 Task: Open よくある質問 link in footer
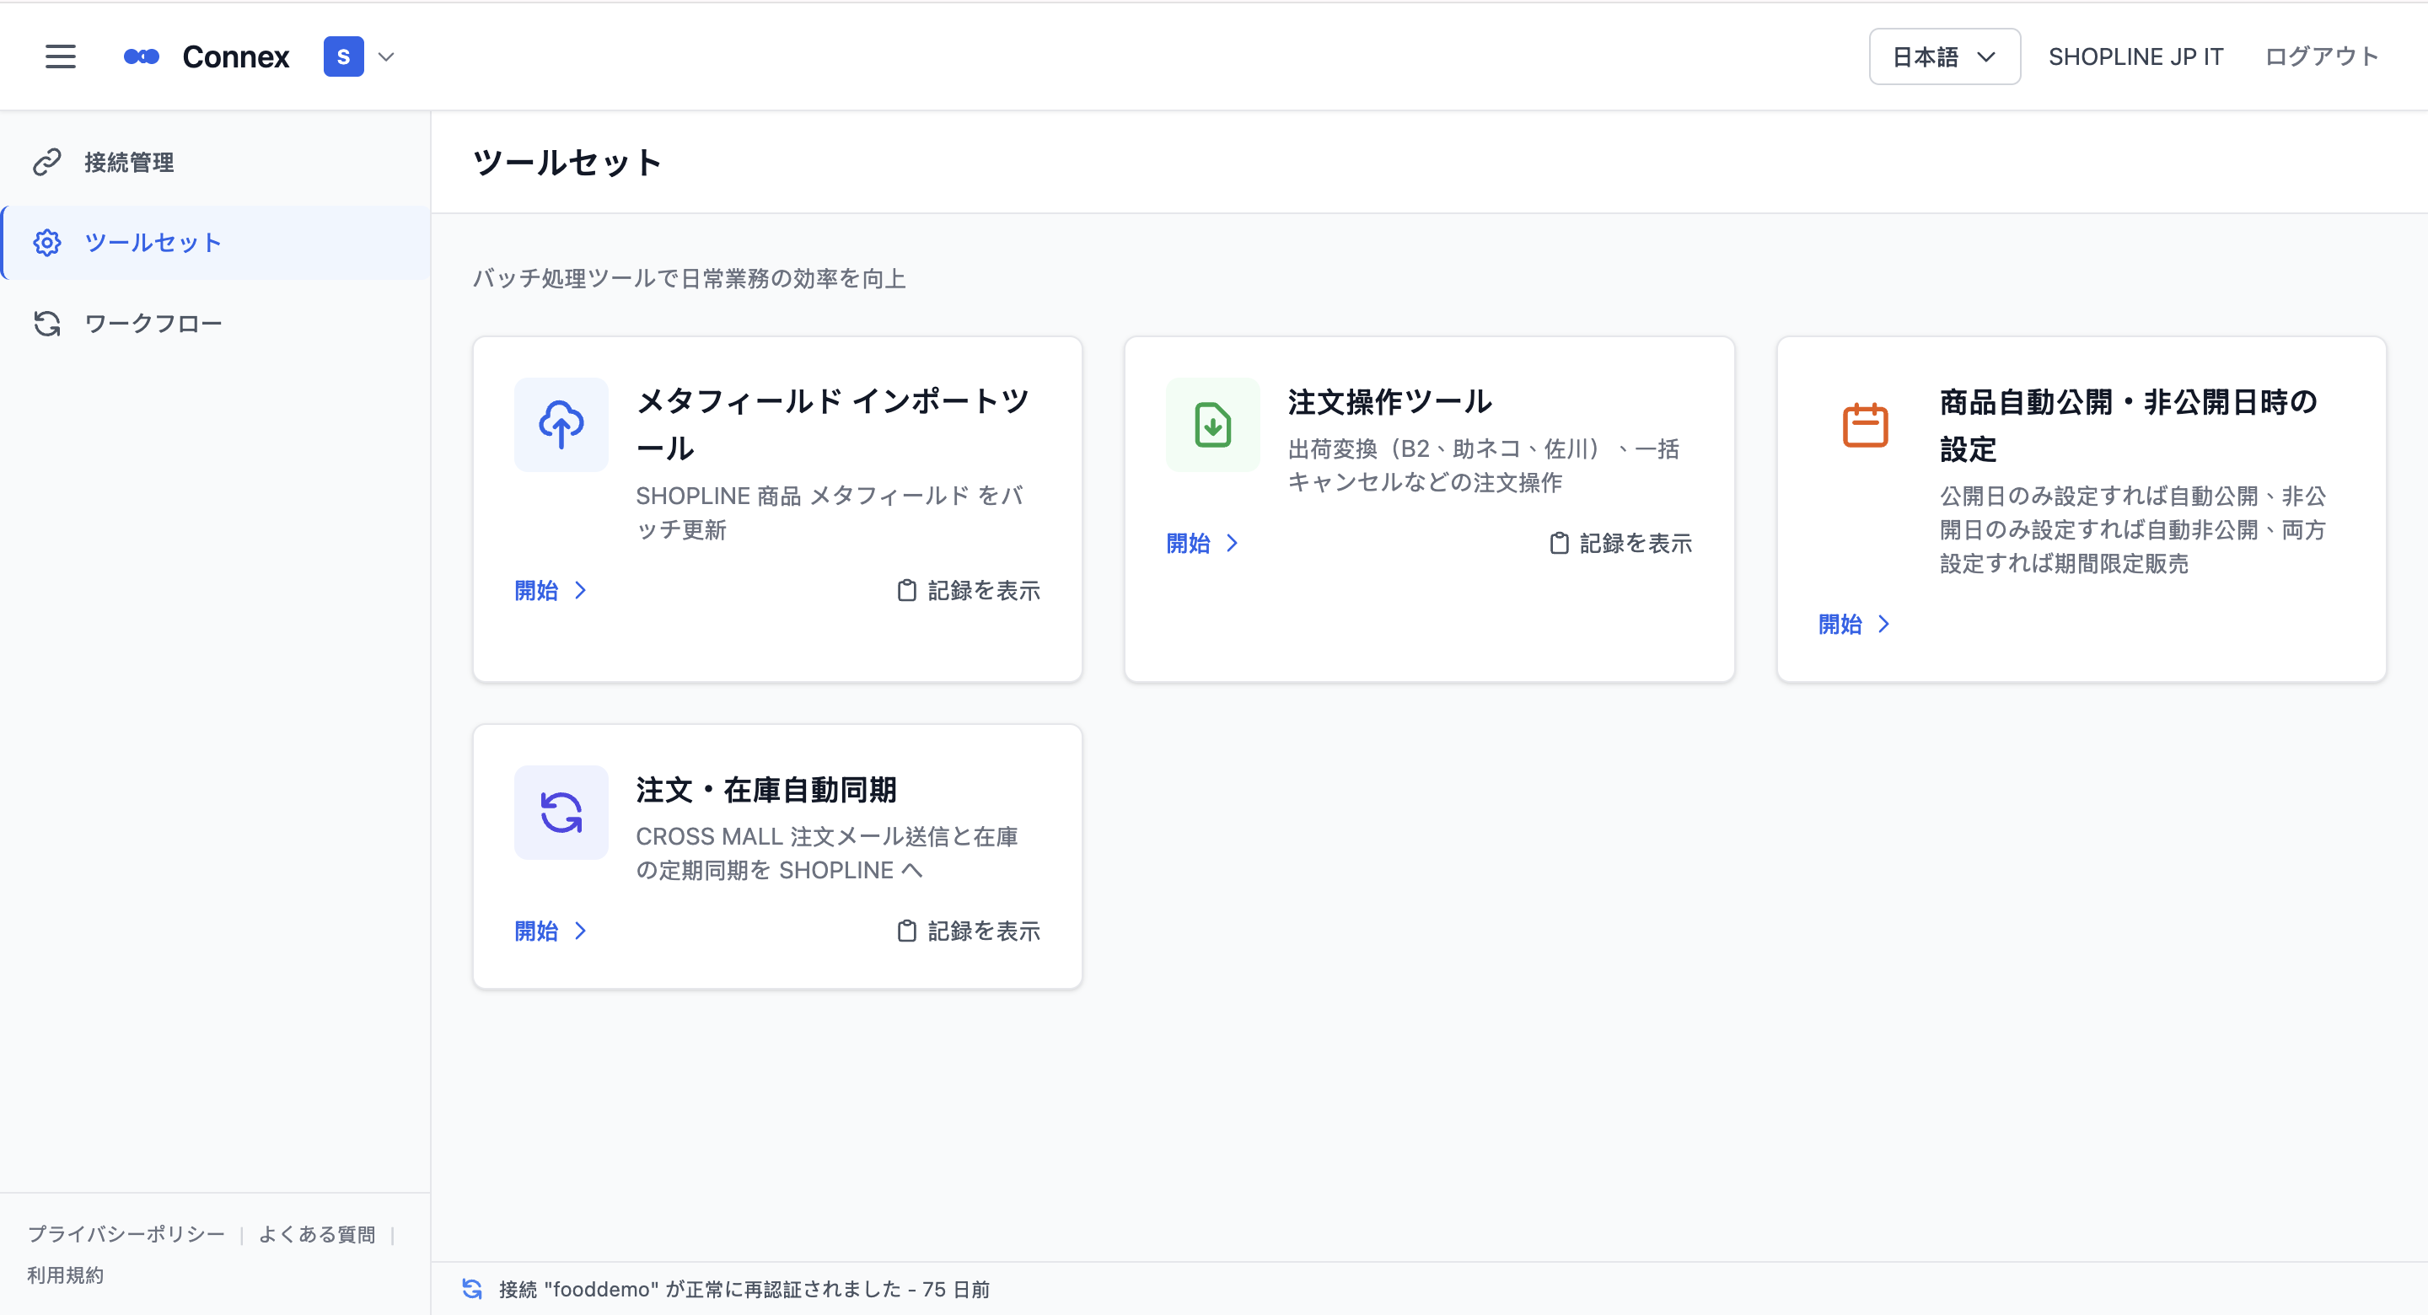point(317,1234)
